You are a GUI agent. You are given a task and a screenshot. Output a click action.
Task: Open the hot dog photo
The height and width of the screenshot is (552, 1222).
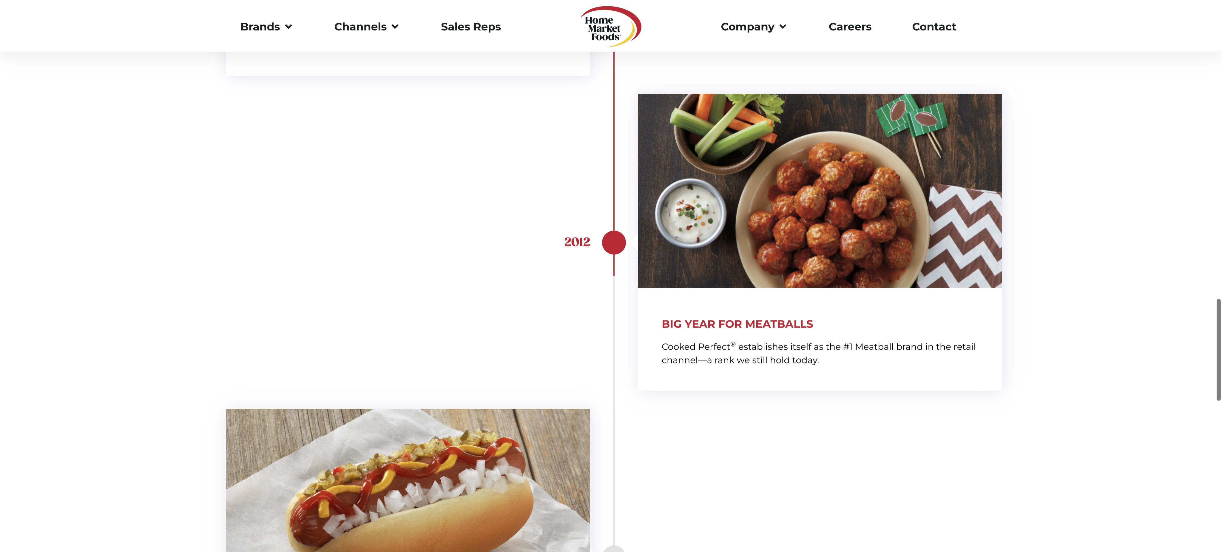408,480
